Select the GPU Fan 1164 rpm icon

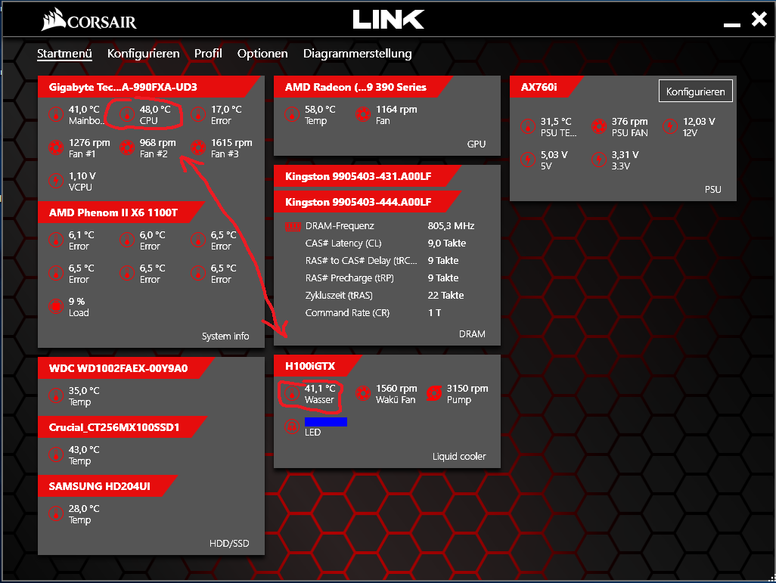click(x=363, y=115)
